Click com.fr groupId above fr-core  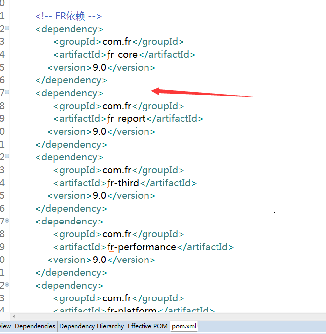coord(117,42)
